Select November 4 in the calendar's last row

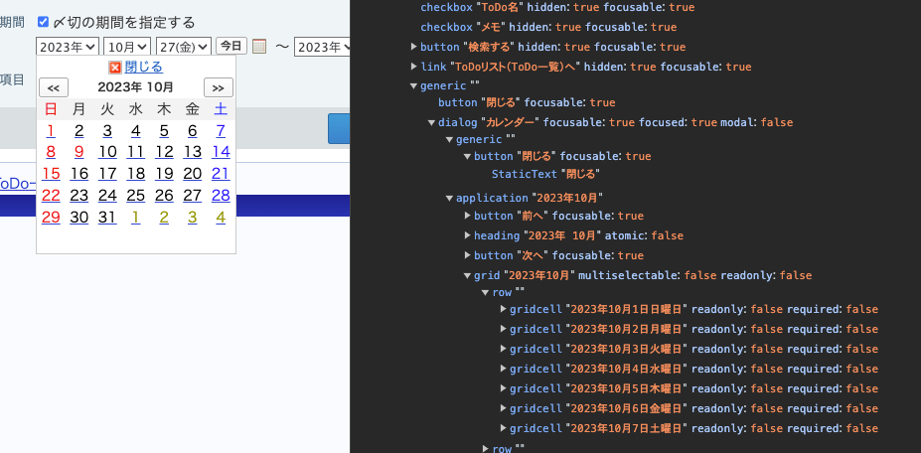click(x=221, y=218)
